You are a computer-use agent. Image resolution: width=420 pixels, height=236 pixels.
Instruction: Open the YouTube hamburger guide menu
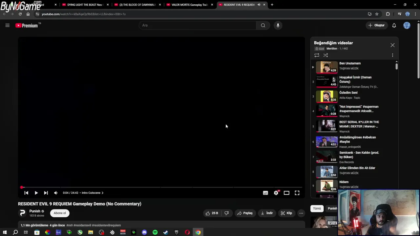(7, 25)
